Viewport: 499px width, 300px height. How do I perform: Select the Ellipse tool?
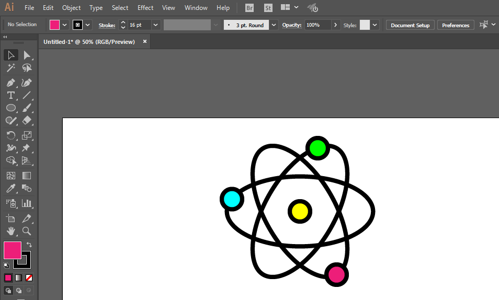[x=11, y=108]
